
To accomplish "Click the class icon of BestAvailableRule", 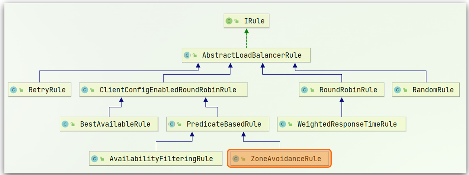I will [65, 124].
